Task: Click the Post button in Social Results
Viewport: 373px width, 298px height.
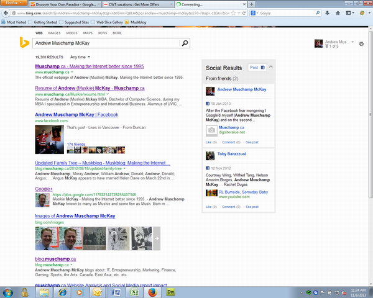Action: (x=257, y=68)
